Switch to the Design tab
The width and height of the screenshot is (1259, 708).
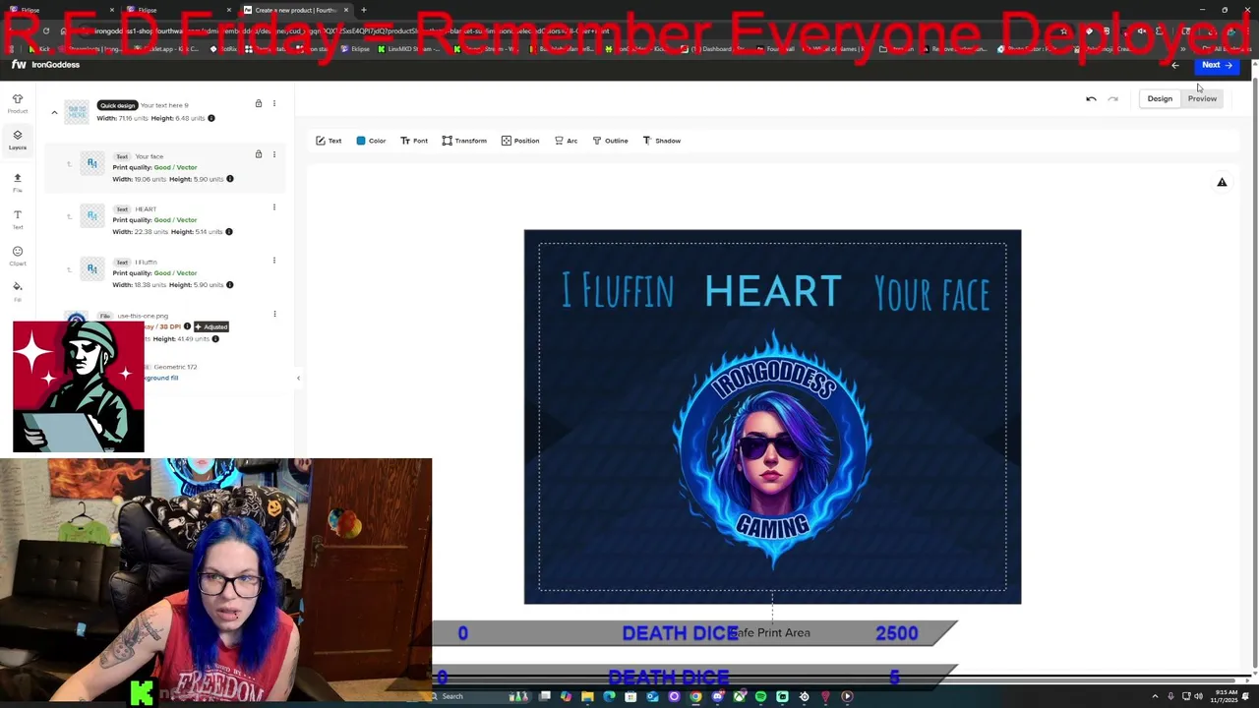click(1160, 98)
